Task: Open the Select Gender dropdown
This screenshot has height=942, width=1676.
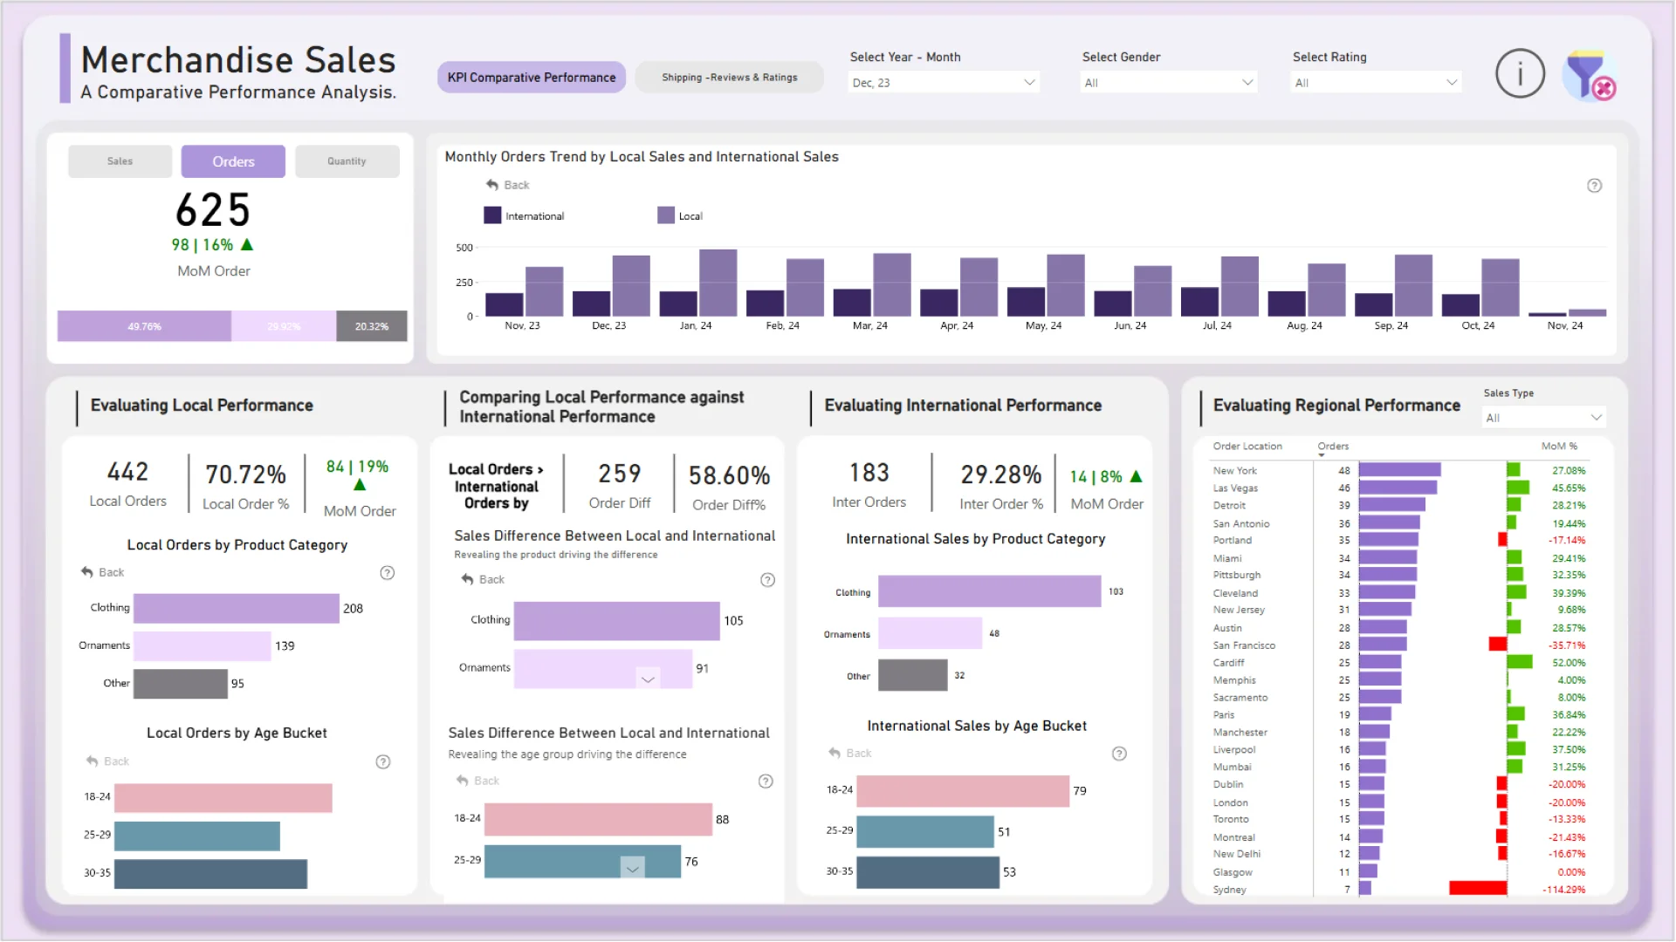Action: point(1169,83)
